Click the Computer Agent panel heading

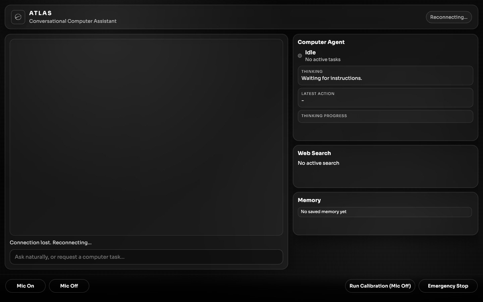coord(321,42)
